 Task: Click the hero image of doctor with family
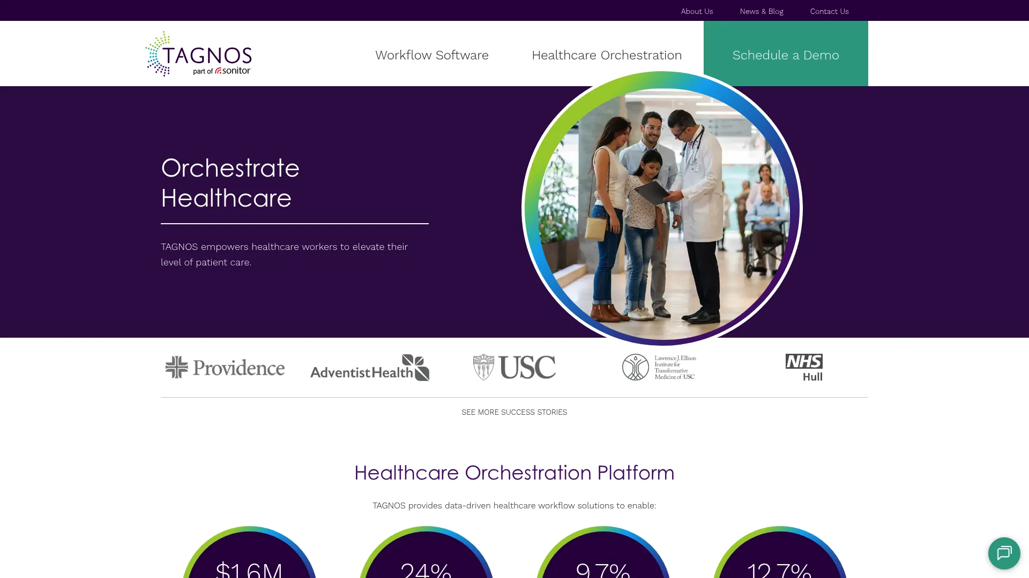[662, 209]
